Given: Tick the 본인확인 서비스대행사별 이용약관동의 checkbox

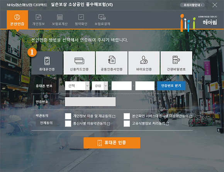Looking at the screenshot, I should tap(127, 116).
